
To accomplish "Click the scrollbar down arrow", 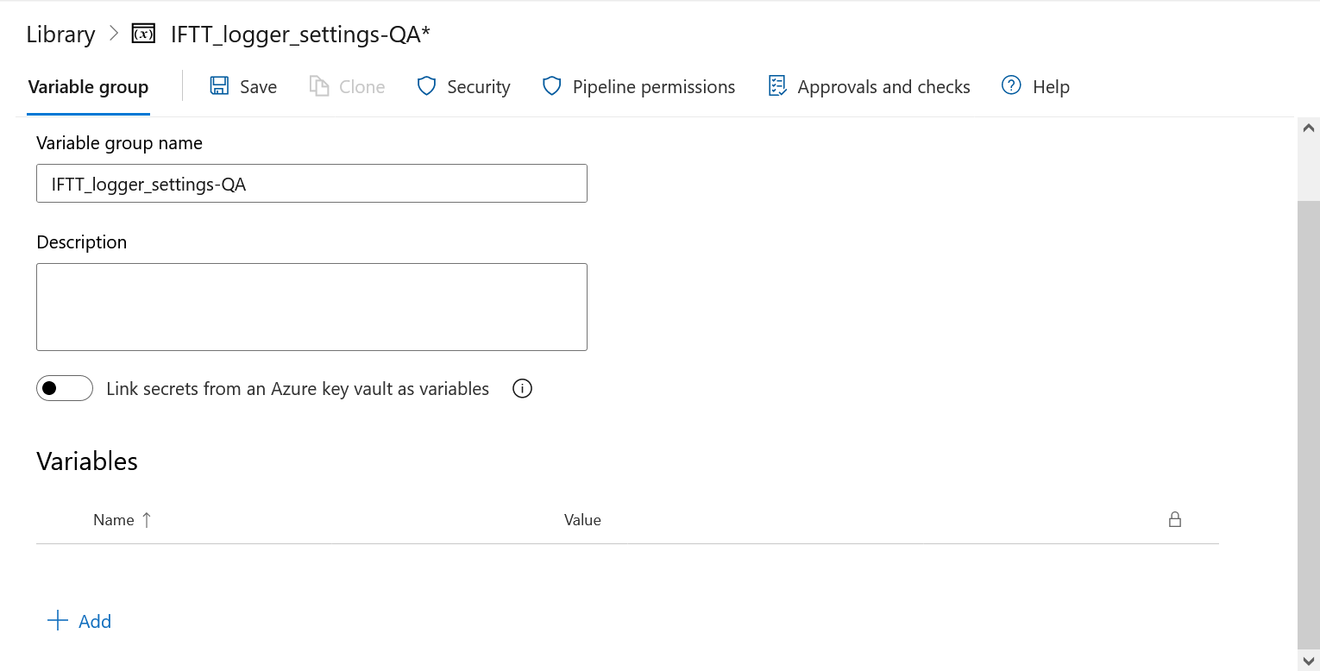I will click(1308, 661).
